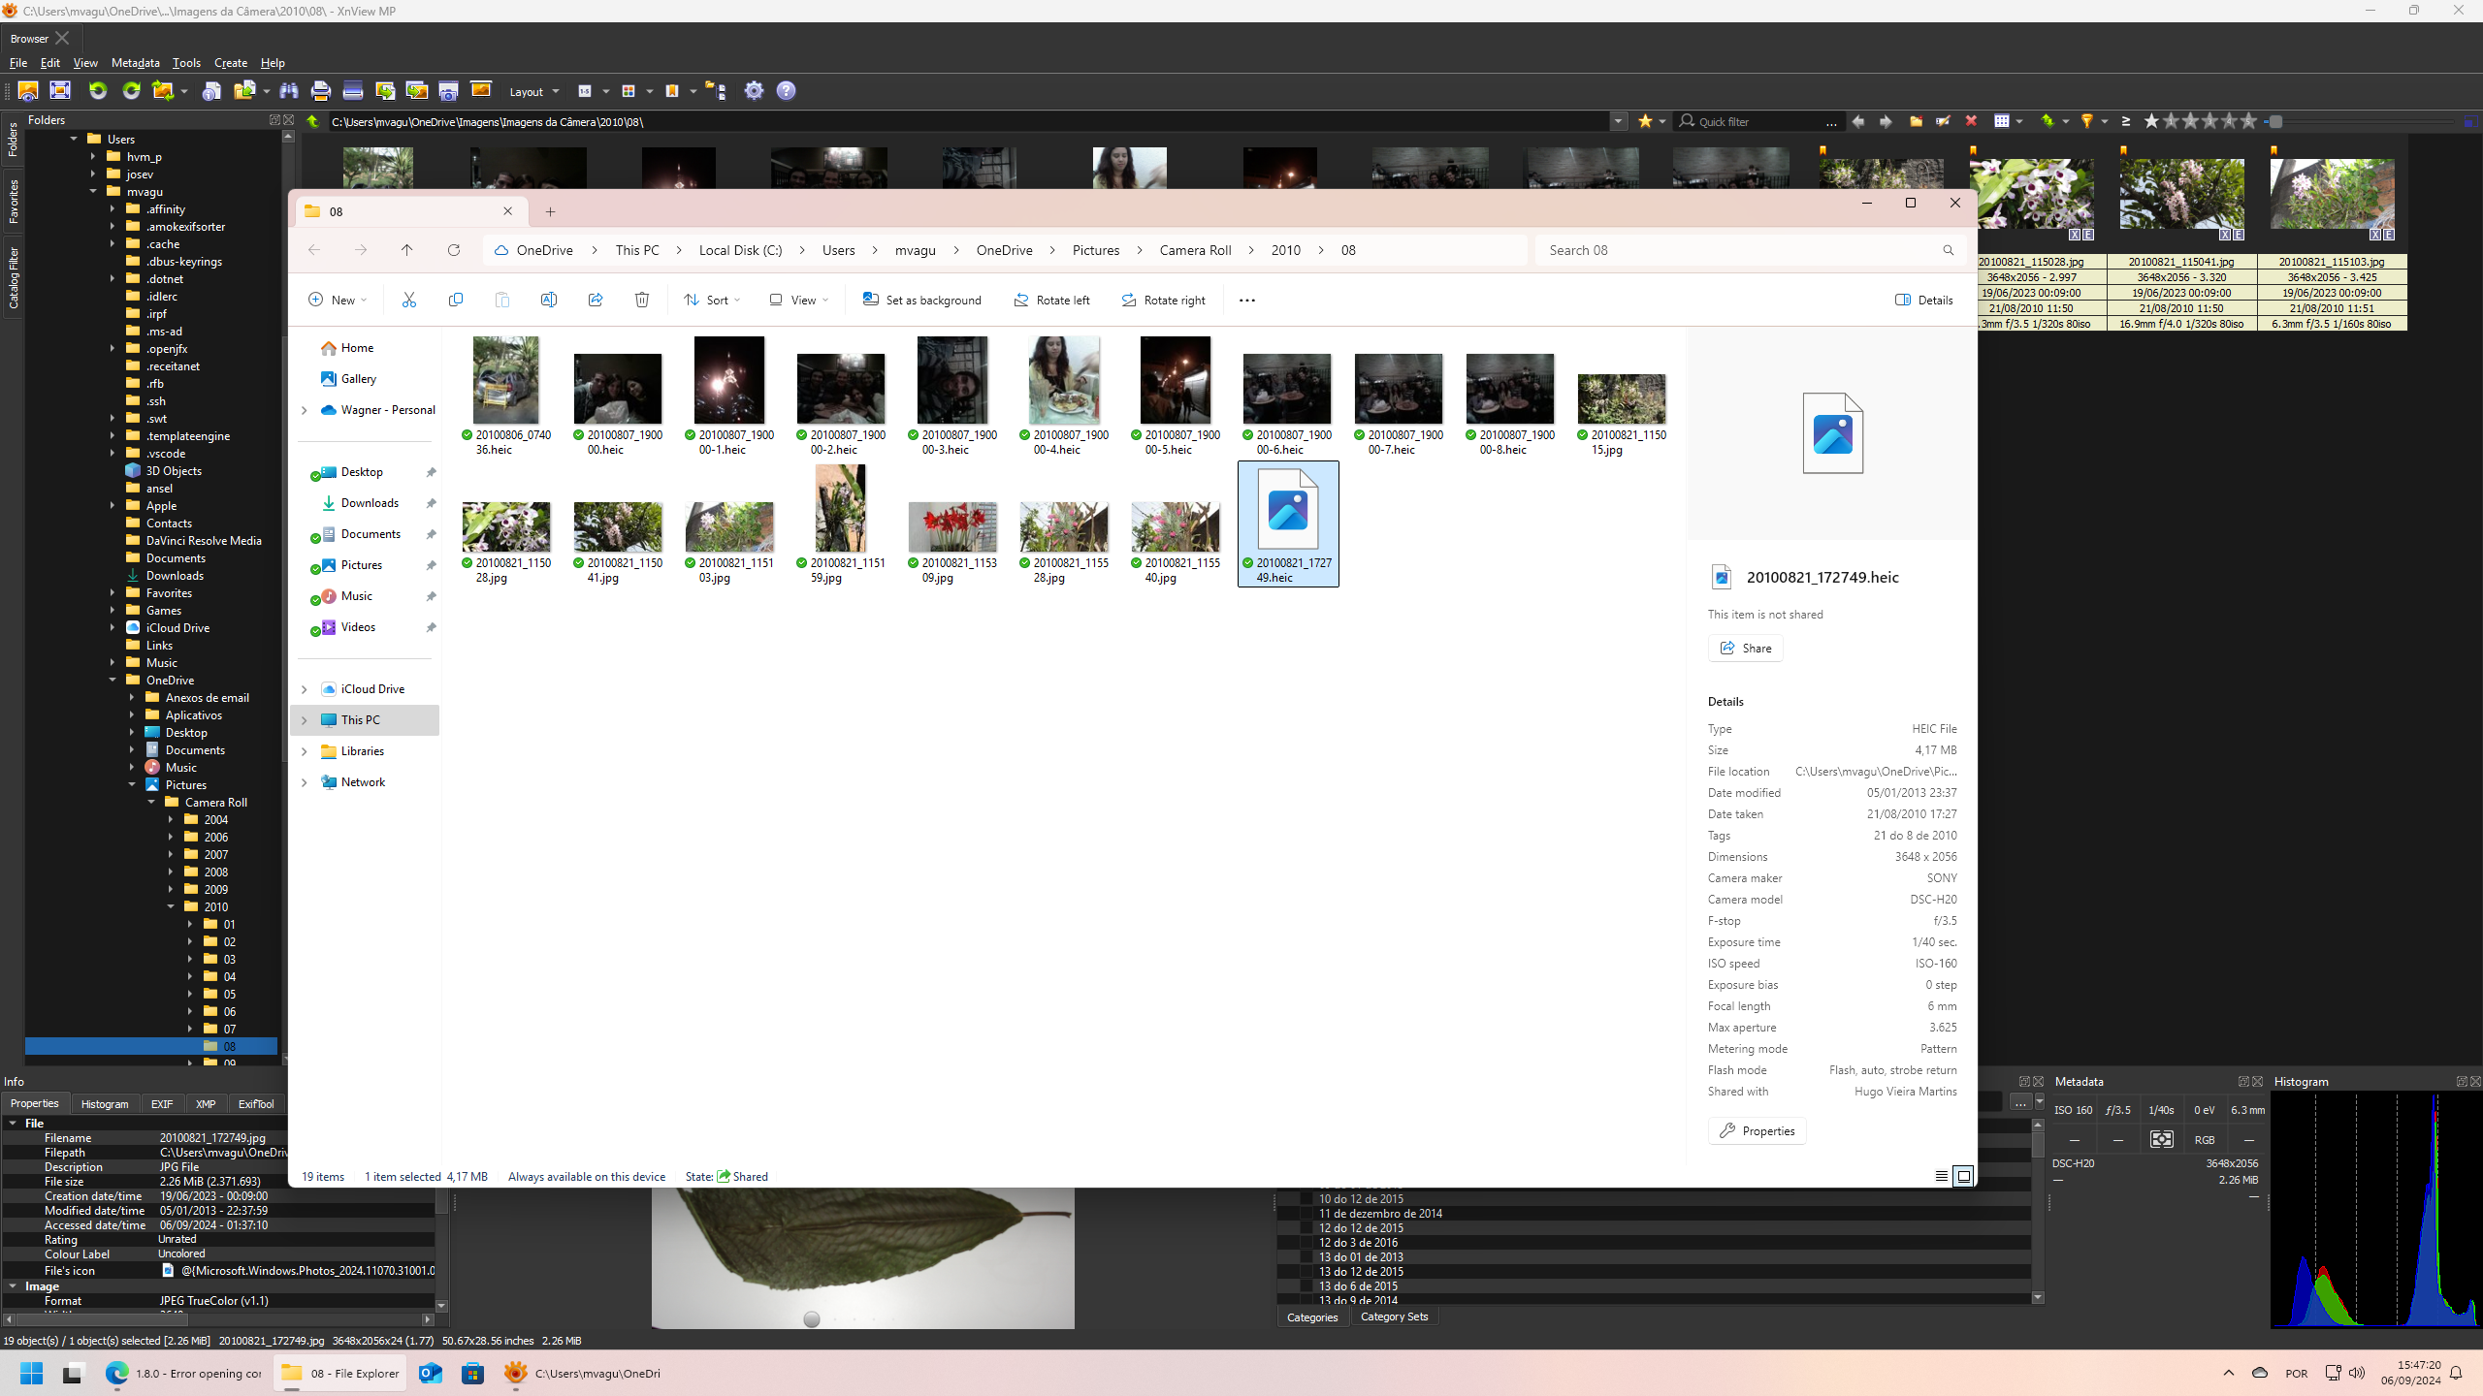Screen dimensions: 2483x1396
Task: Click Rotate right in Explorer command bar
Action: click(1163, 301)
